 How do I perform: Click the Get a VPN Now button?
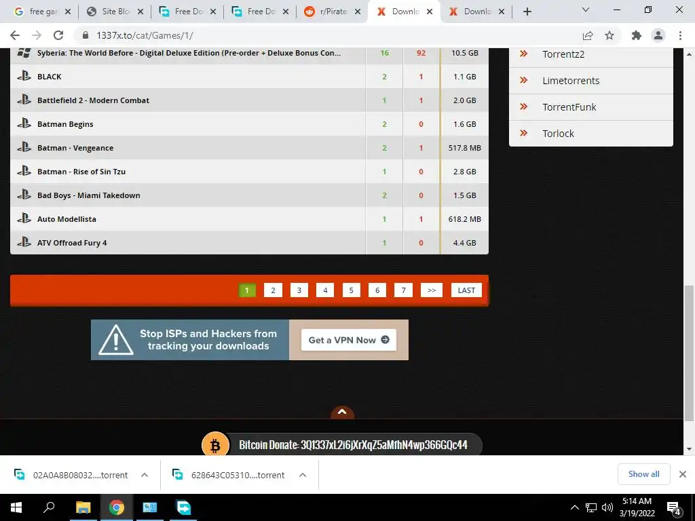point(348,340)
